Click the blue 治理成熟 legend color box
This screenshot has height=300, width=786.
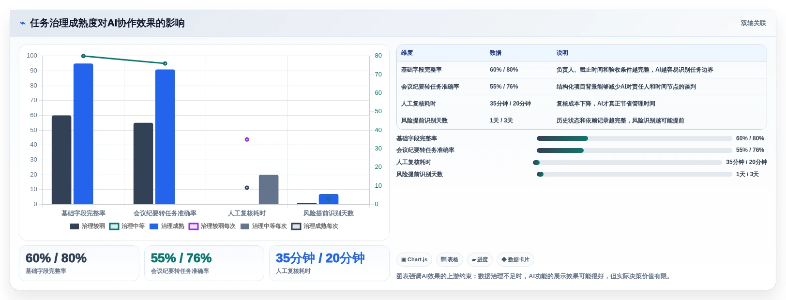pyautogui.click(x=154, y=226)
